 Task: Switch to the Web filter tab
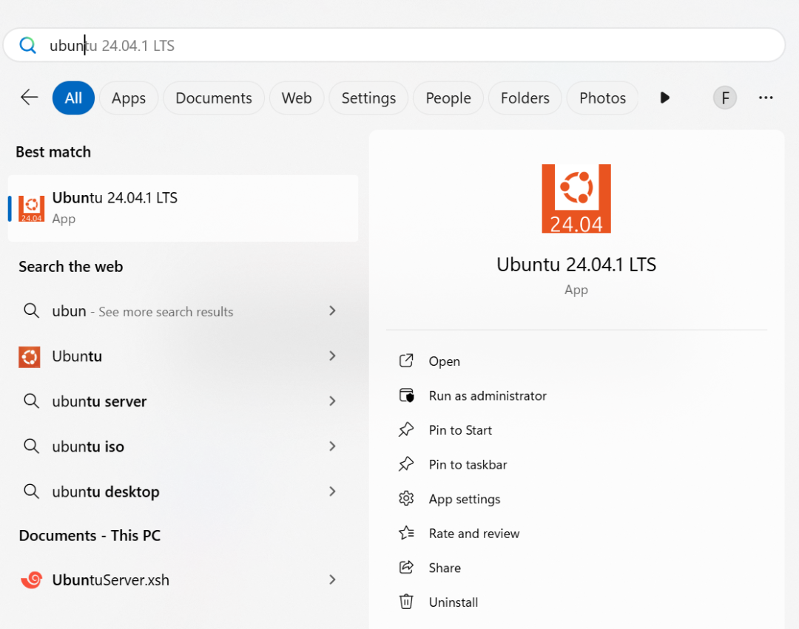[x=297, y=98]
